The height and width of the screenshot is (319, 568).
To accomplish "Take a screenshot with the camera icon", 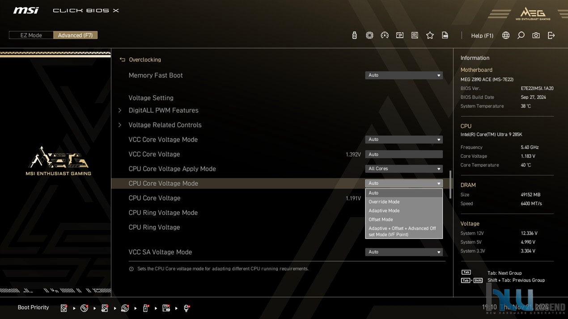I will 536,35.
